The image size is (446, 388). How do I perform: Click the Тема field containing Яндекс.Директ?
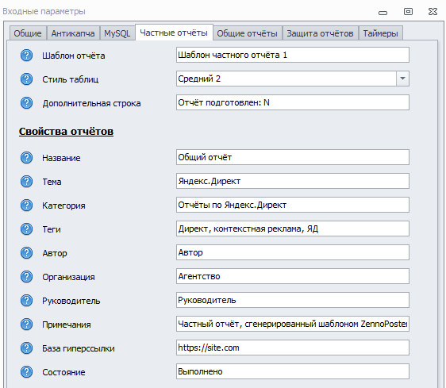point(293,181)
